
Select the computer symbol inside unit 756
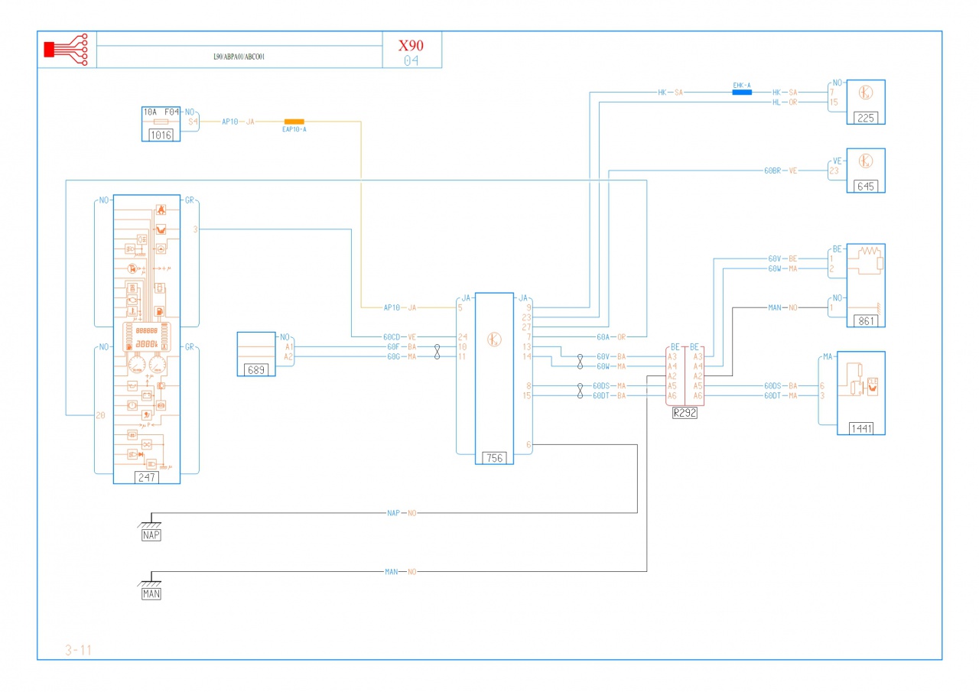495,340
